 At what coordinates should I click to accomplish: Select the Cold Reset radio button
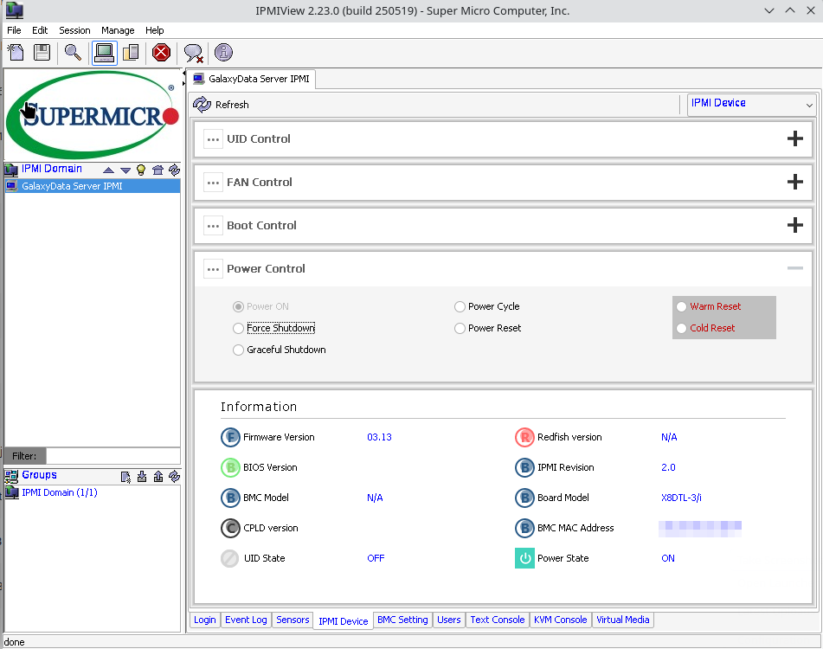pyautogui.click(x=681, y=328)
